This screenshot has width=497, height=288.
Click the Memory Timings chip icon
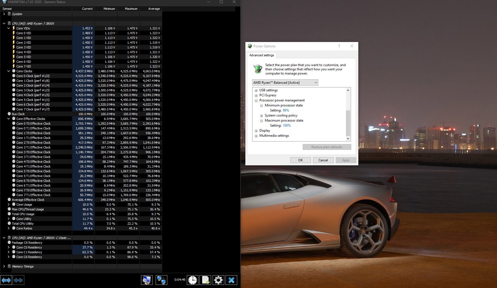[9, 266]
